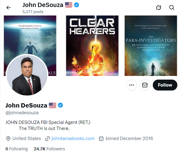Click the location pin icon

coord(8,139)
